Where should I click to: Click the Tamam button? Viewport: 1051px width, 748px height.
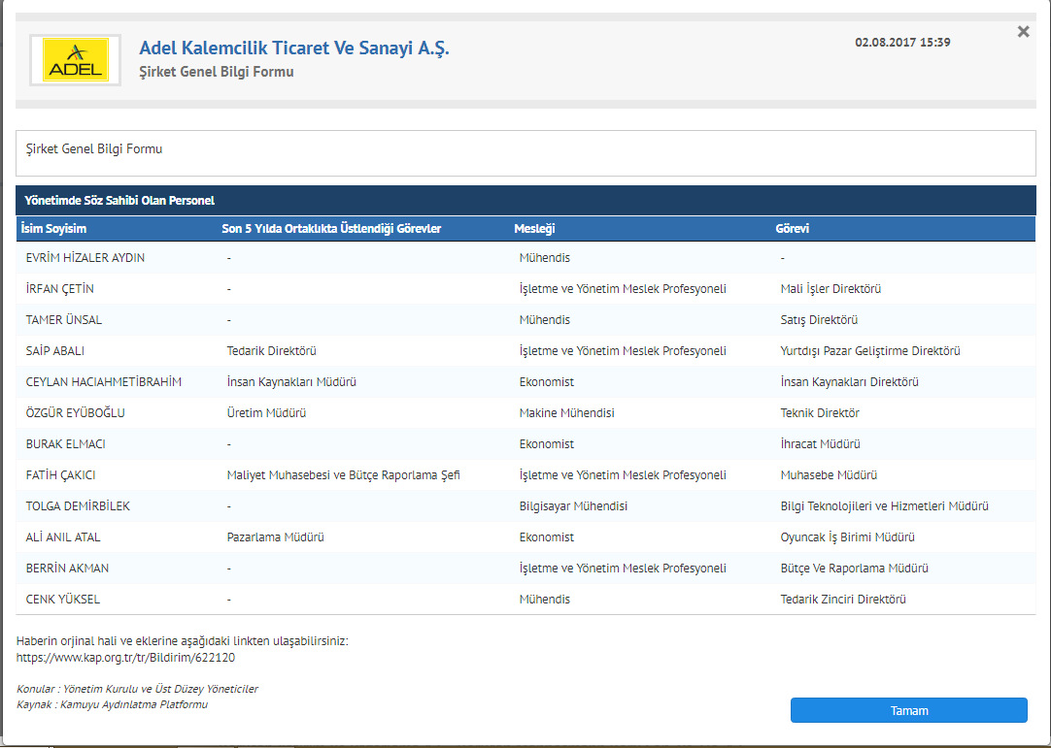908,710
